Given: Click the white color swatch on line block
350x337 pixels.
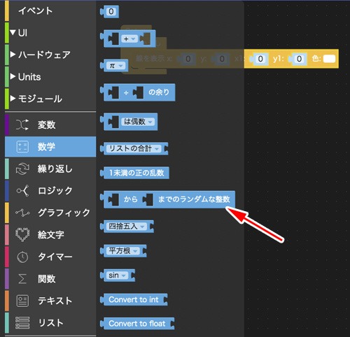Looking at the screenshot, I should pos(329,59).
